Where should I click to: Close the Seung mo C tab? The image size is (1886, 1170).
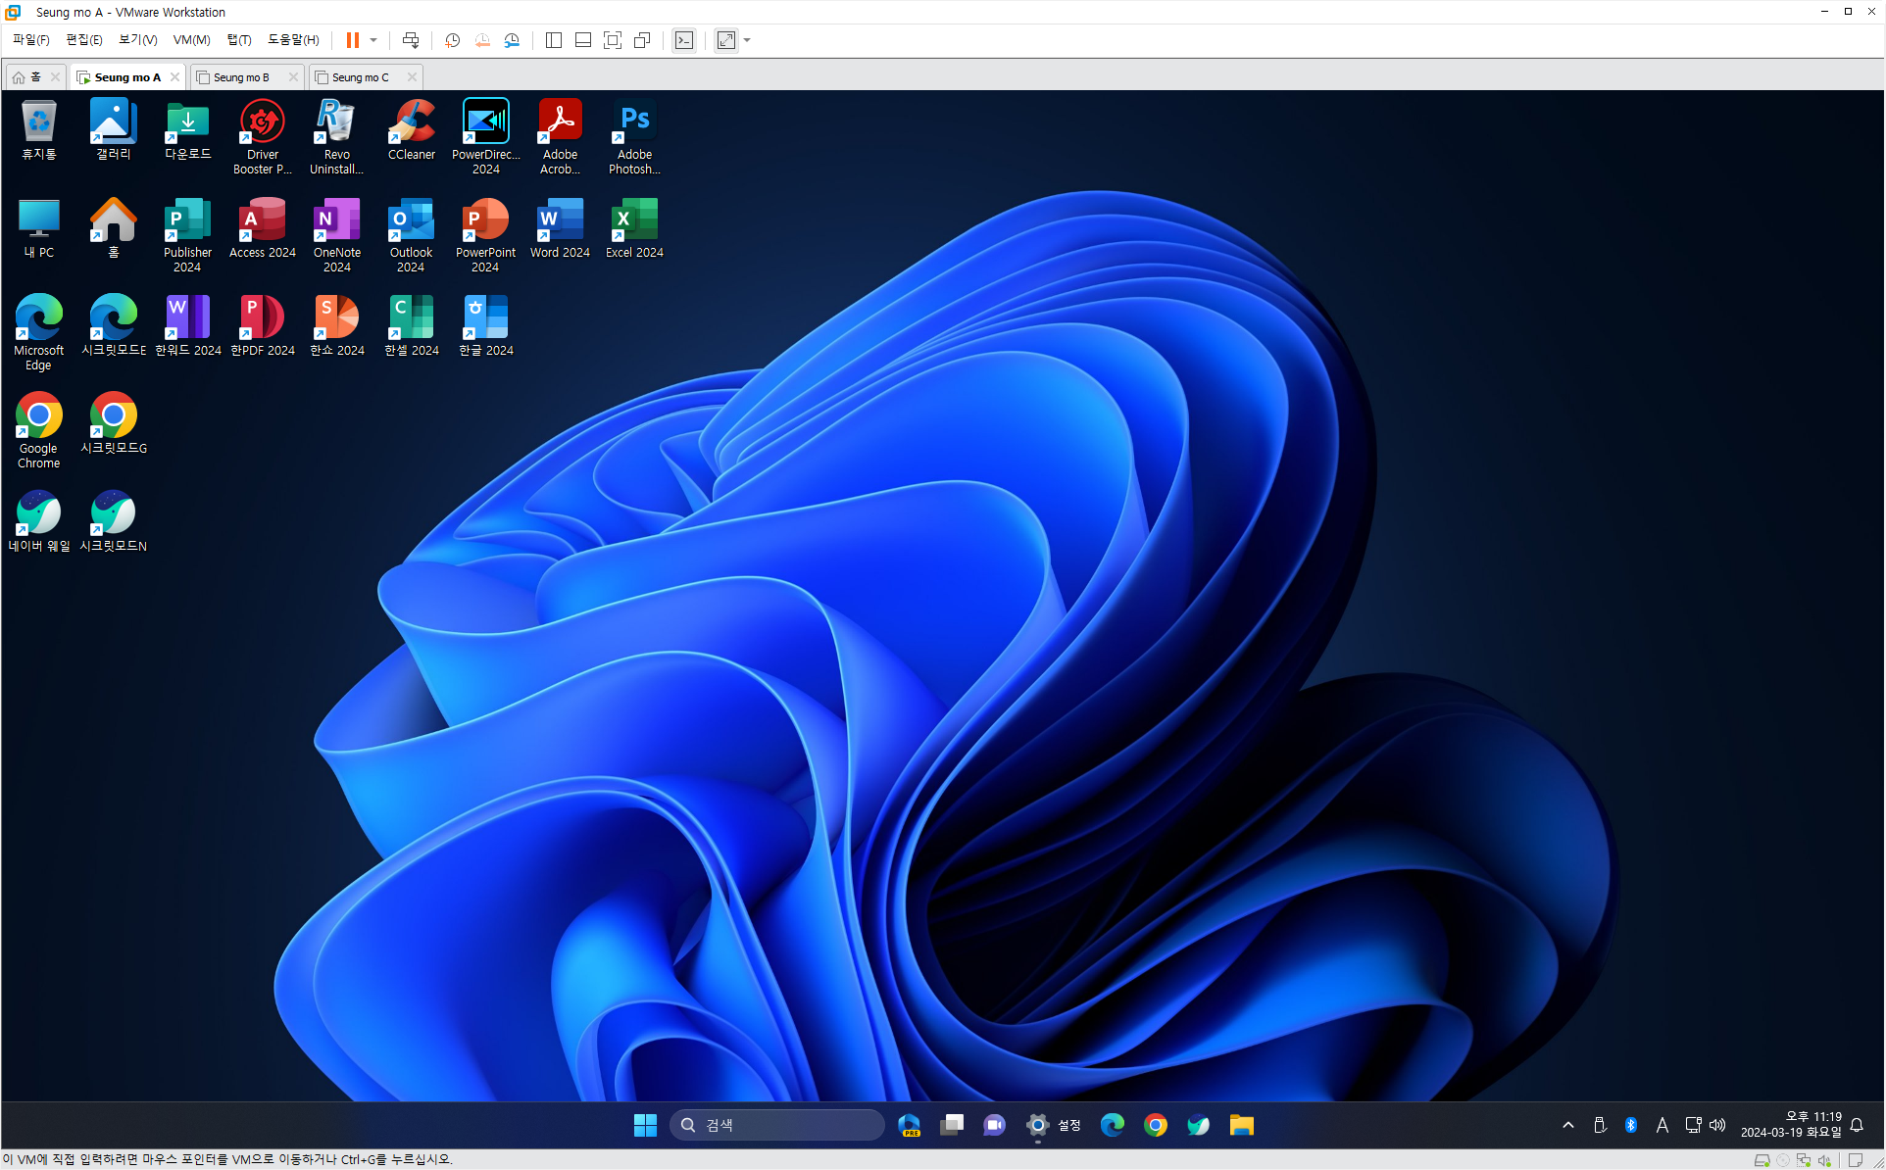click(x=412, y=77)
